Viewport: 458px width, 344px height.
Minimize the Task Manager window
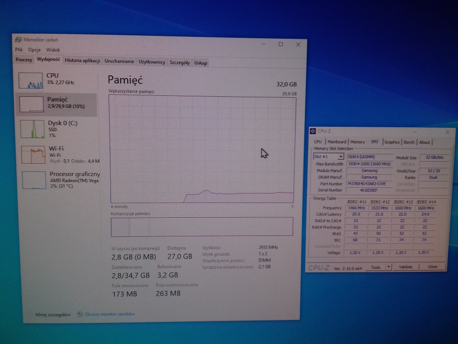[x=264, y=44]
